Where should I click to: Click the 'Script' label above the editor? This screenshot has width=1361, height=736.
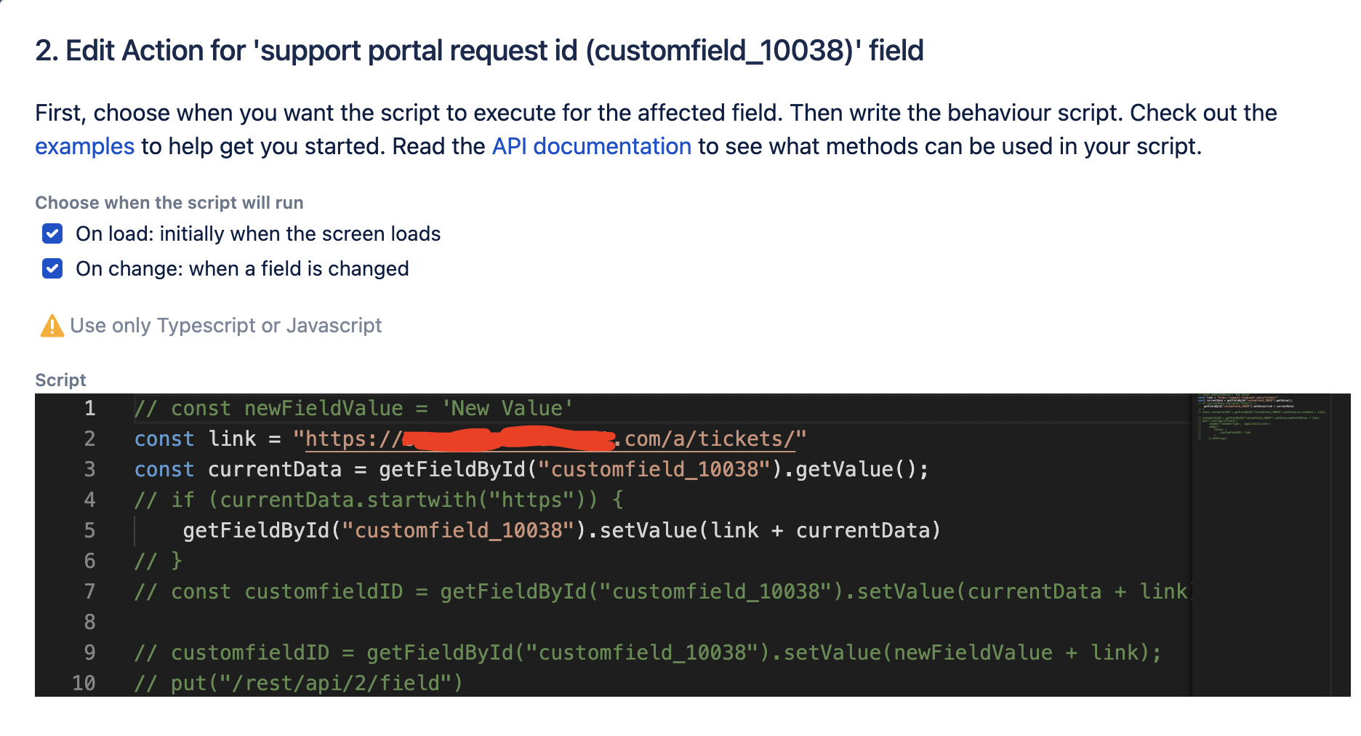tap(60, 380)
